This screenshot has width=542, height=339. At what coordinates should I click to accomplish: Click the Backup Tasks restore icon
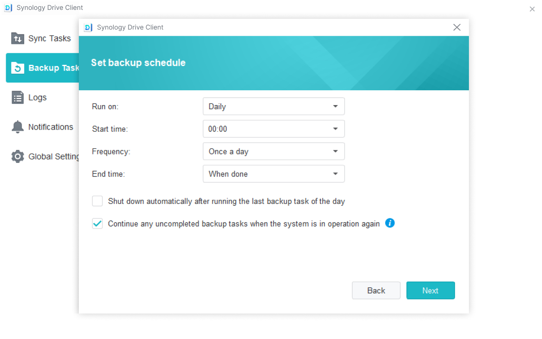pyautogui.click(x=18, y=68)
